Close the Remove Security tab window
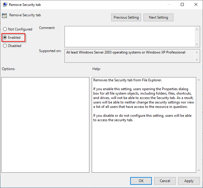This screenshot has width=203, height=188. pyautogui.click(x=196, y=4)
